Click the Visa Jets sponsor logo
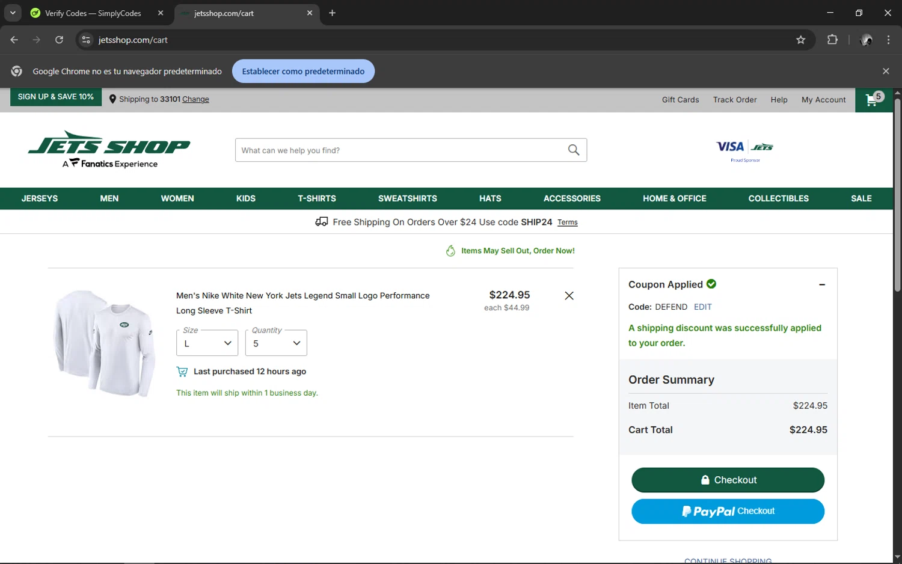 [x=745, y=151]
